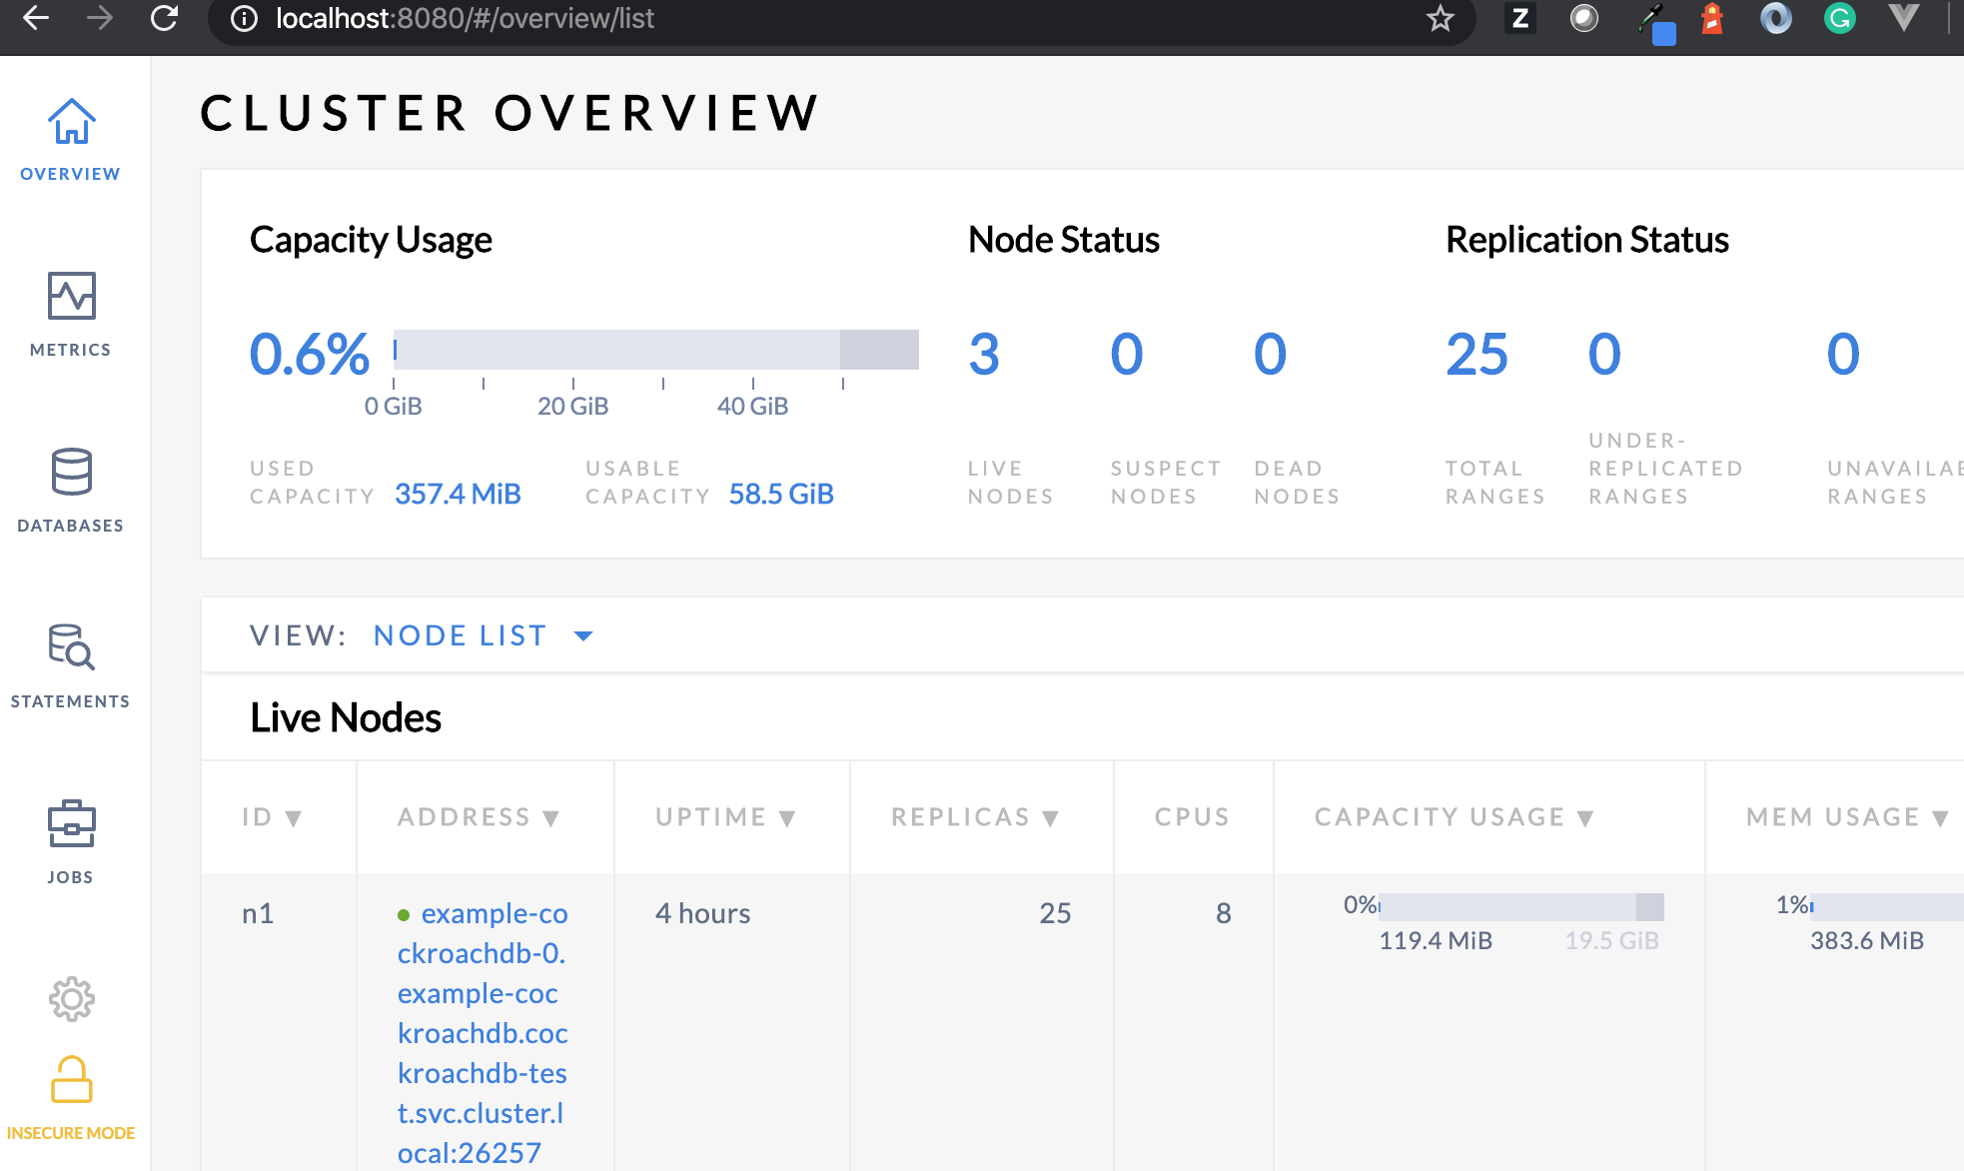The image size is (1964, 1171).
Task: Click the 357.4 MiB used capacity value
Action: 458,494
